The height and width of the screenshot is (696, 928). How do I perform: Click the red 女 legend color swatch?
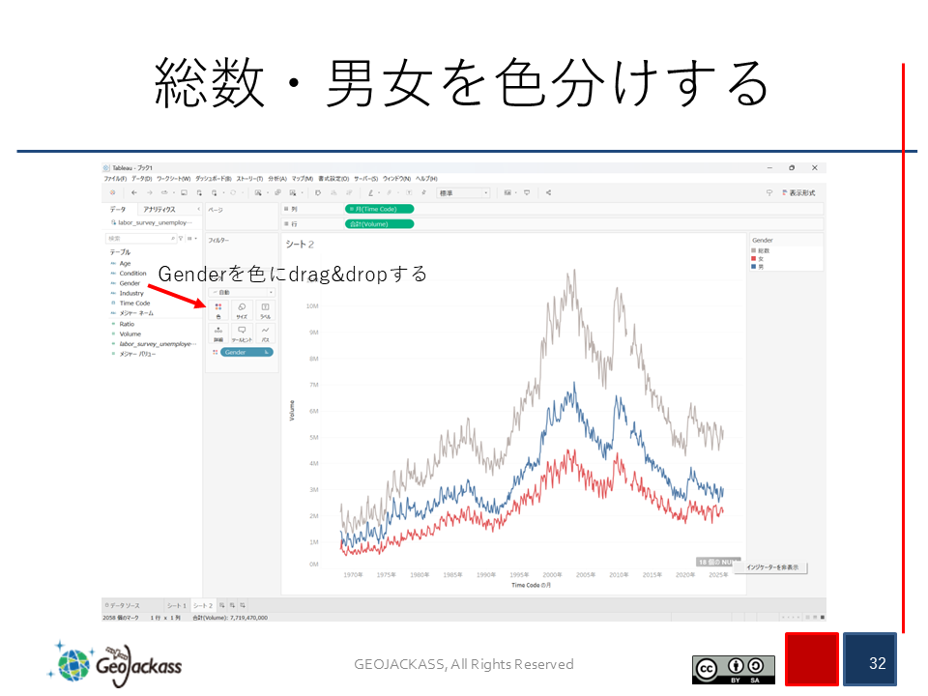coord(754,258)
